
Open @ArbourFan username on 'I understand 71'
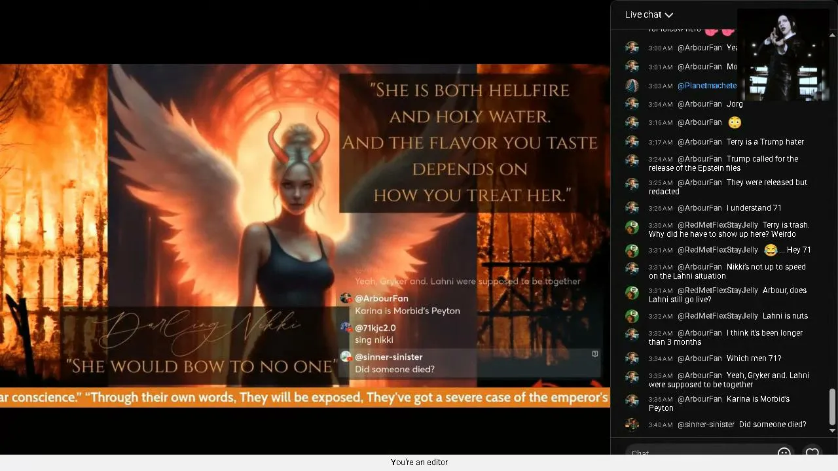(700, 208)
